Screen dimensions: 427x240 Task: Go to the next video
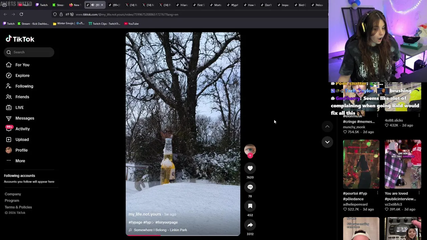click(327, 142)
